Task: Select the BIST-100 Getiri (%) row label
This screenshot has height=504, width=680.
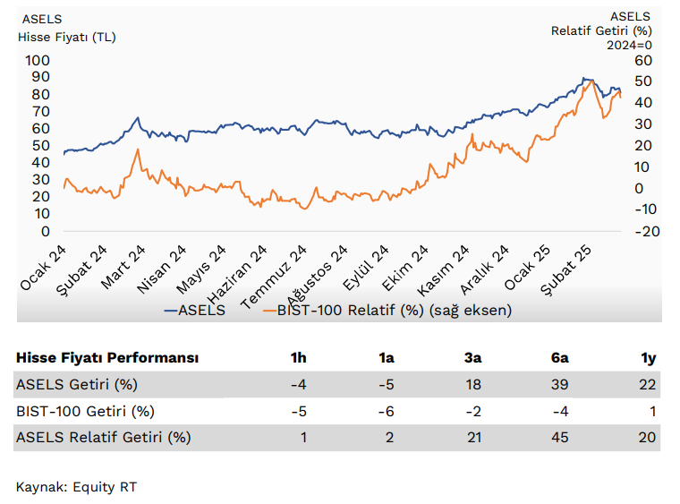Action: click(x=85, y=412)
